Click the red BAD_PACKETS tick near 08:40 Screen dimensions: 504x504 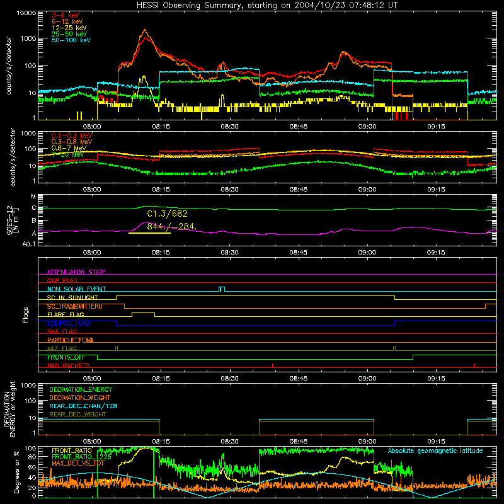273,365
